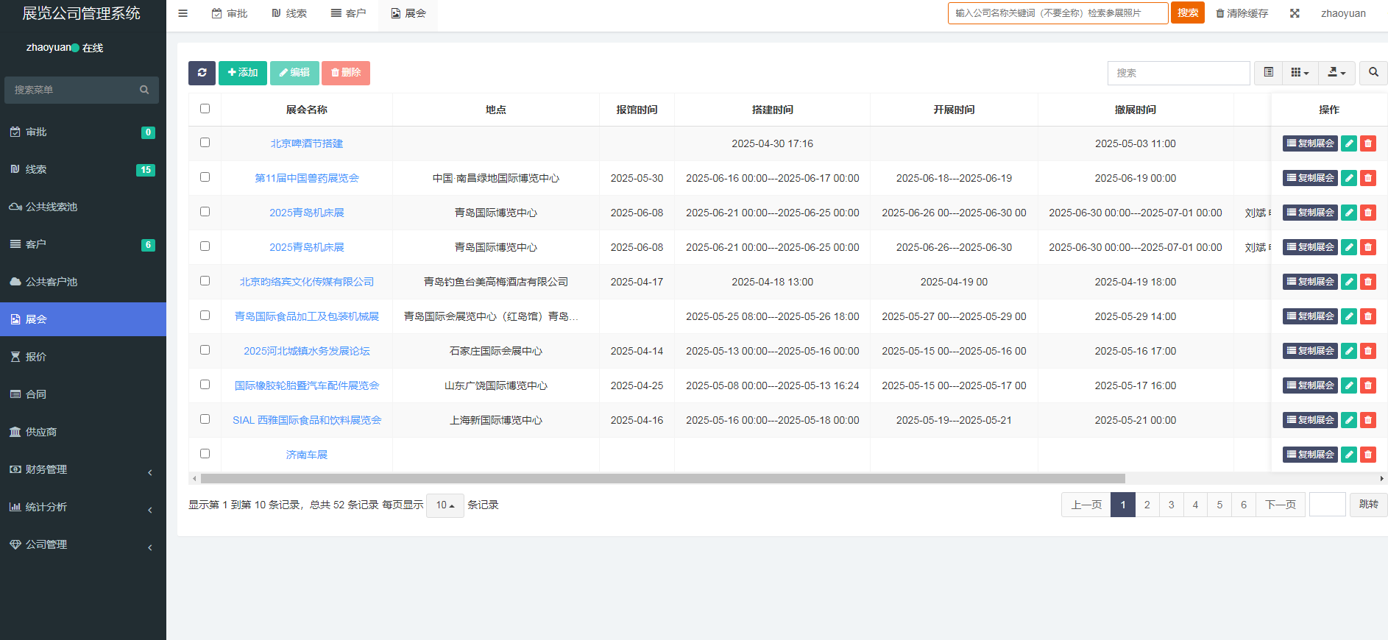Image resolution: width=1388 pixels, height=640 pixels.
Task: Check the select-all checkbox in table header
Action: [x=205, y=109]
